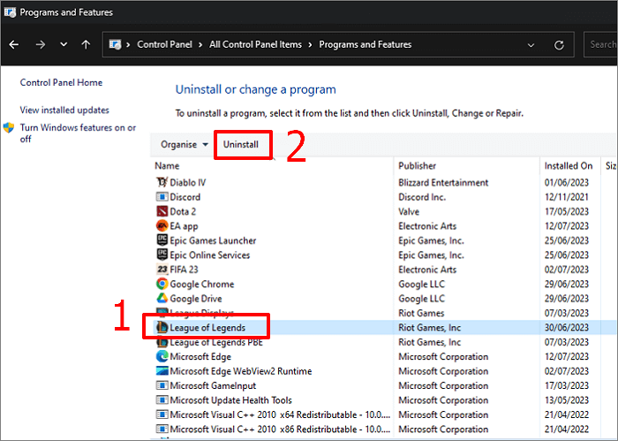Select the Epic Games Launcher icon
This screenshot has height=441, width=618.
coord(162,240)
